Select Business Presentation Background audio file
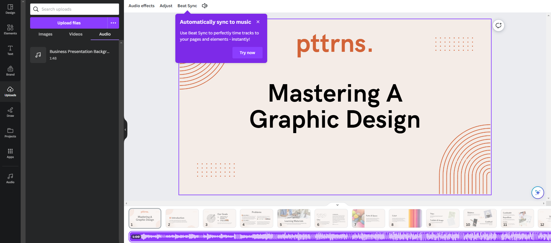551x243 pixels. pyautogui.click(x=75, y=55)
